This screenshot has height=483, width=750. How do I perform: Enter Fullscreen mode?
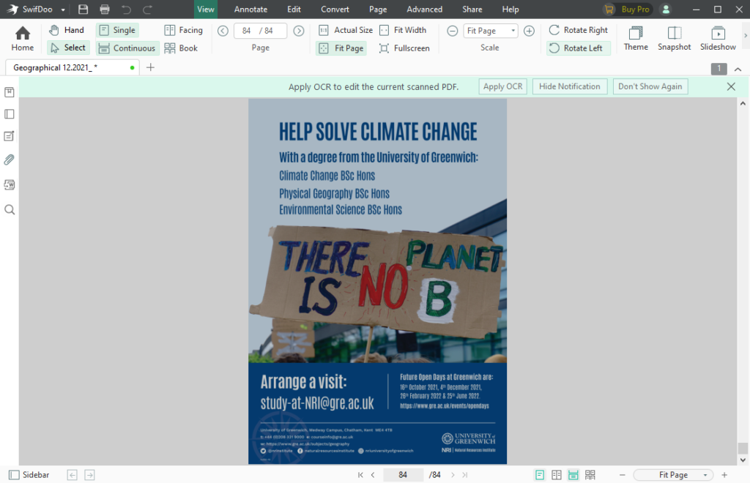point(404,48)
